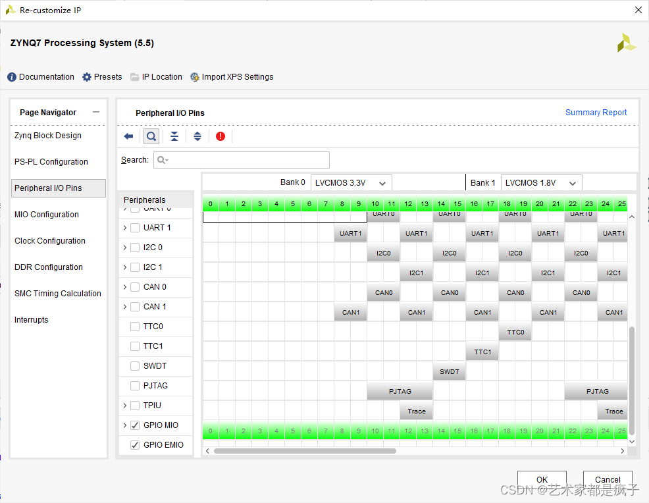Viewport: 649px width, 503px height.
Task: Click the back arrow toolbar icon
Action: click(x=128, y=136)
